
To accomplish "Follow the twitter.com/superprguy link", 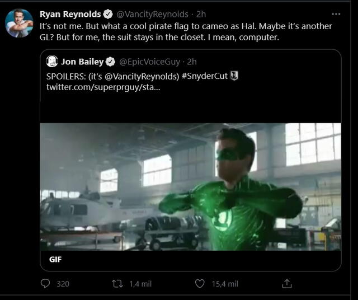I will [x=103, y=87].
